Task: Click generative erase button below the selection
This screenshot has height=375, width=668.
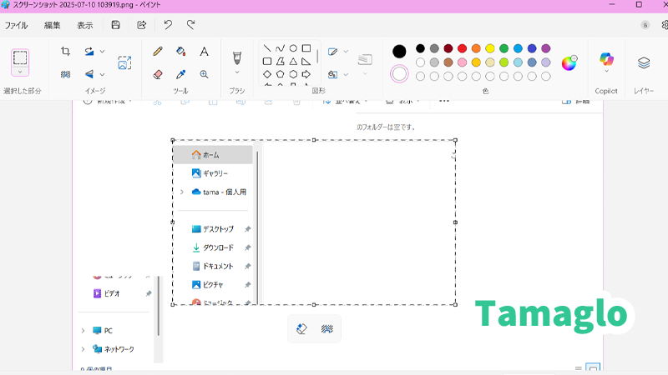Action: [x=302, y=329]
